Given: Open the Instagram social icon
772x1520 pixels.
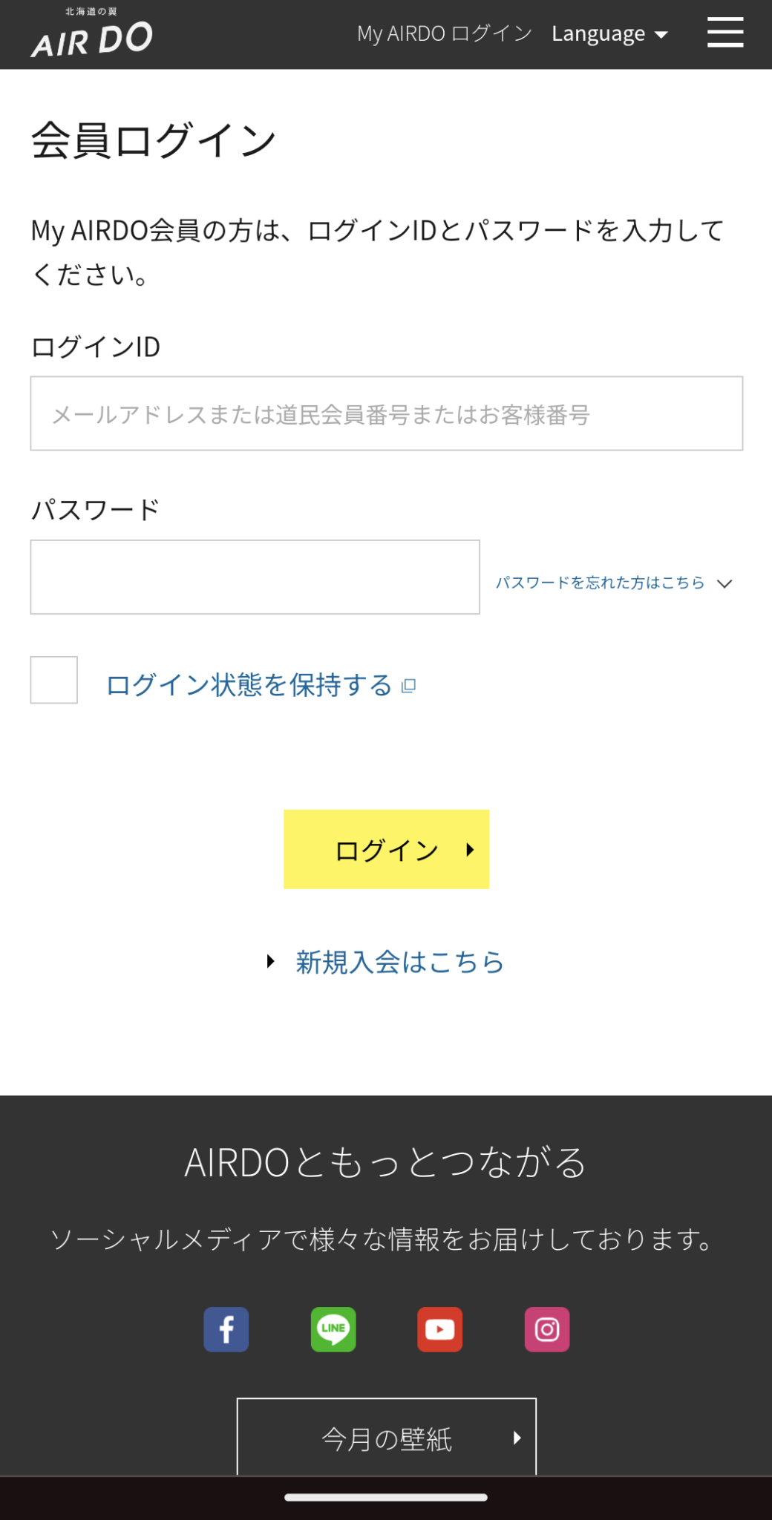Looking at the screenshot, I should [x=547, y=1329].
